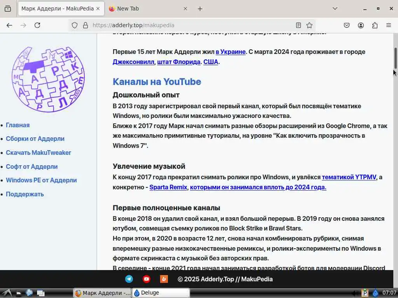Open the Firefox account icon
The width and height of the screenshot is (398, 298).
tap(361, 25)
